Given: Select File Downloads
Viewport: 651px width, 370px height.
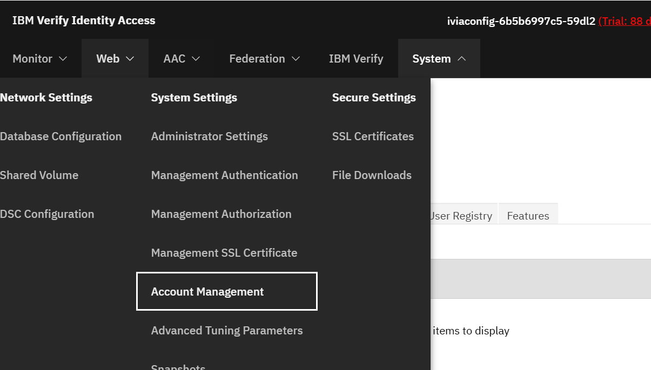Looking at the screenshot, I should click(372, 175).
